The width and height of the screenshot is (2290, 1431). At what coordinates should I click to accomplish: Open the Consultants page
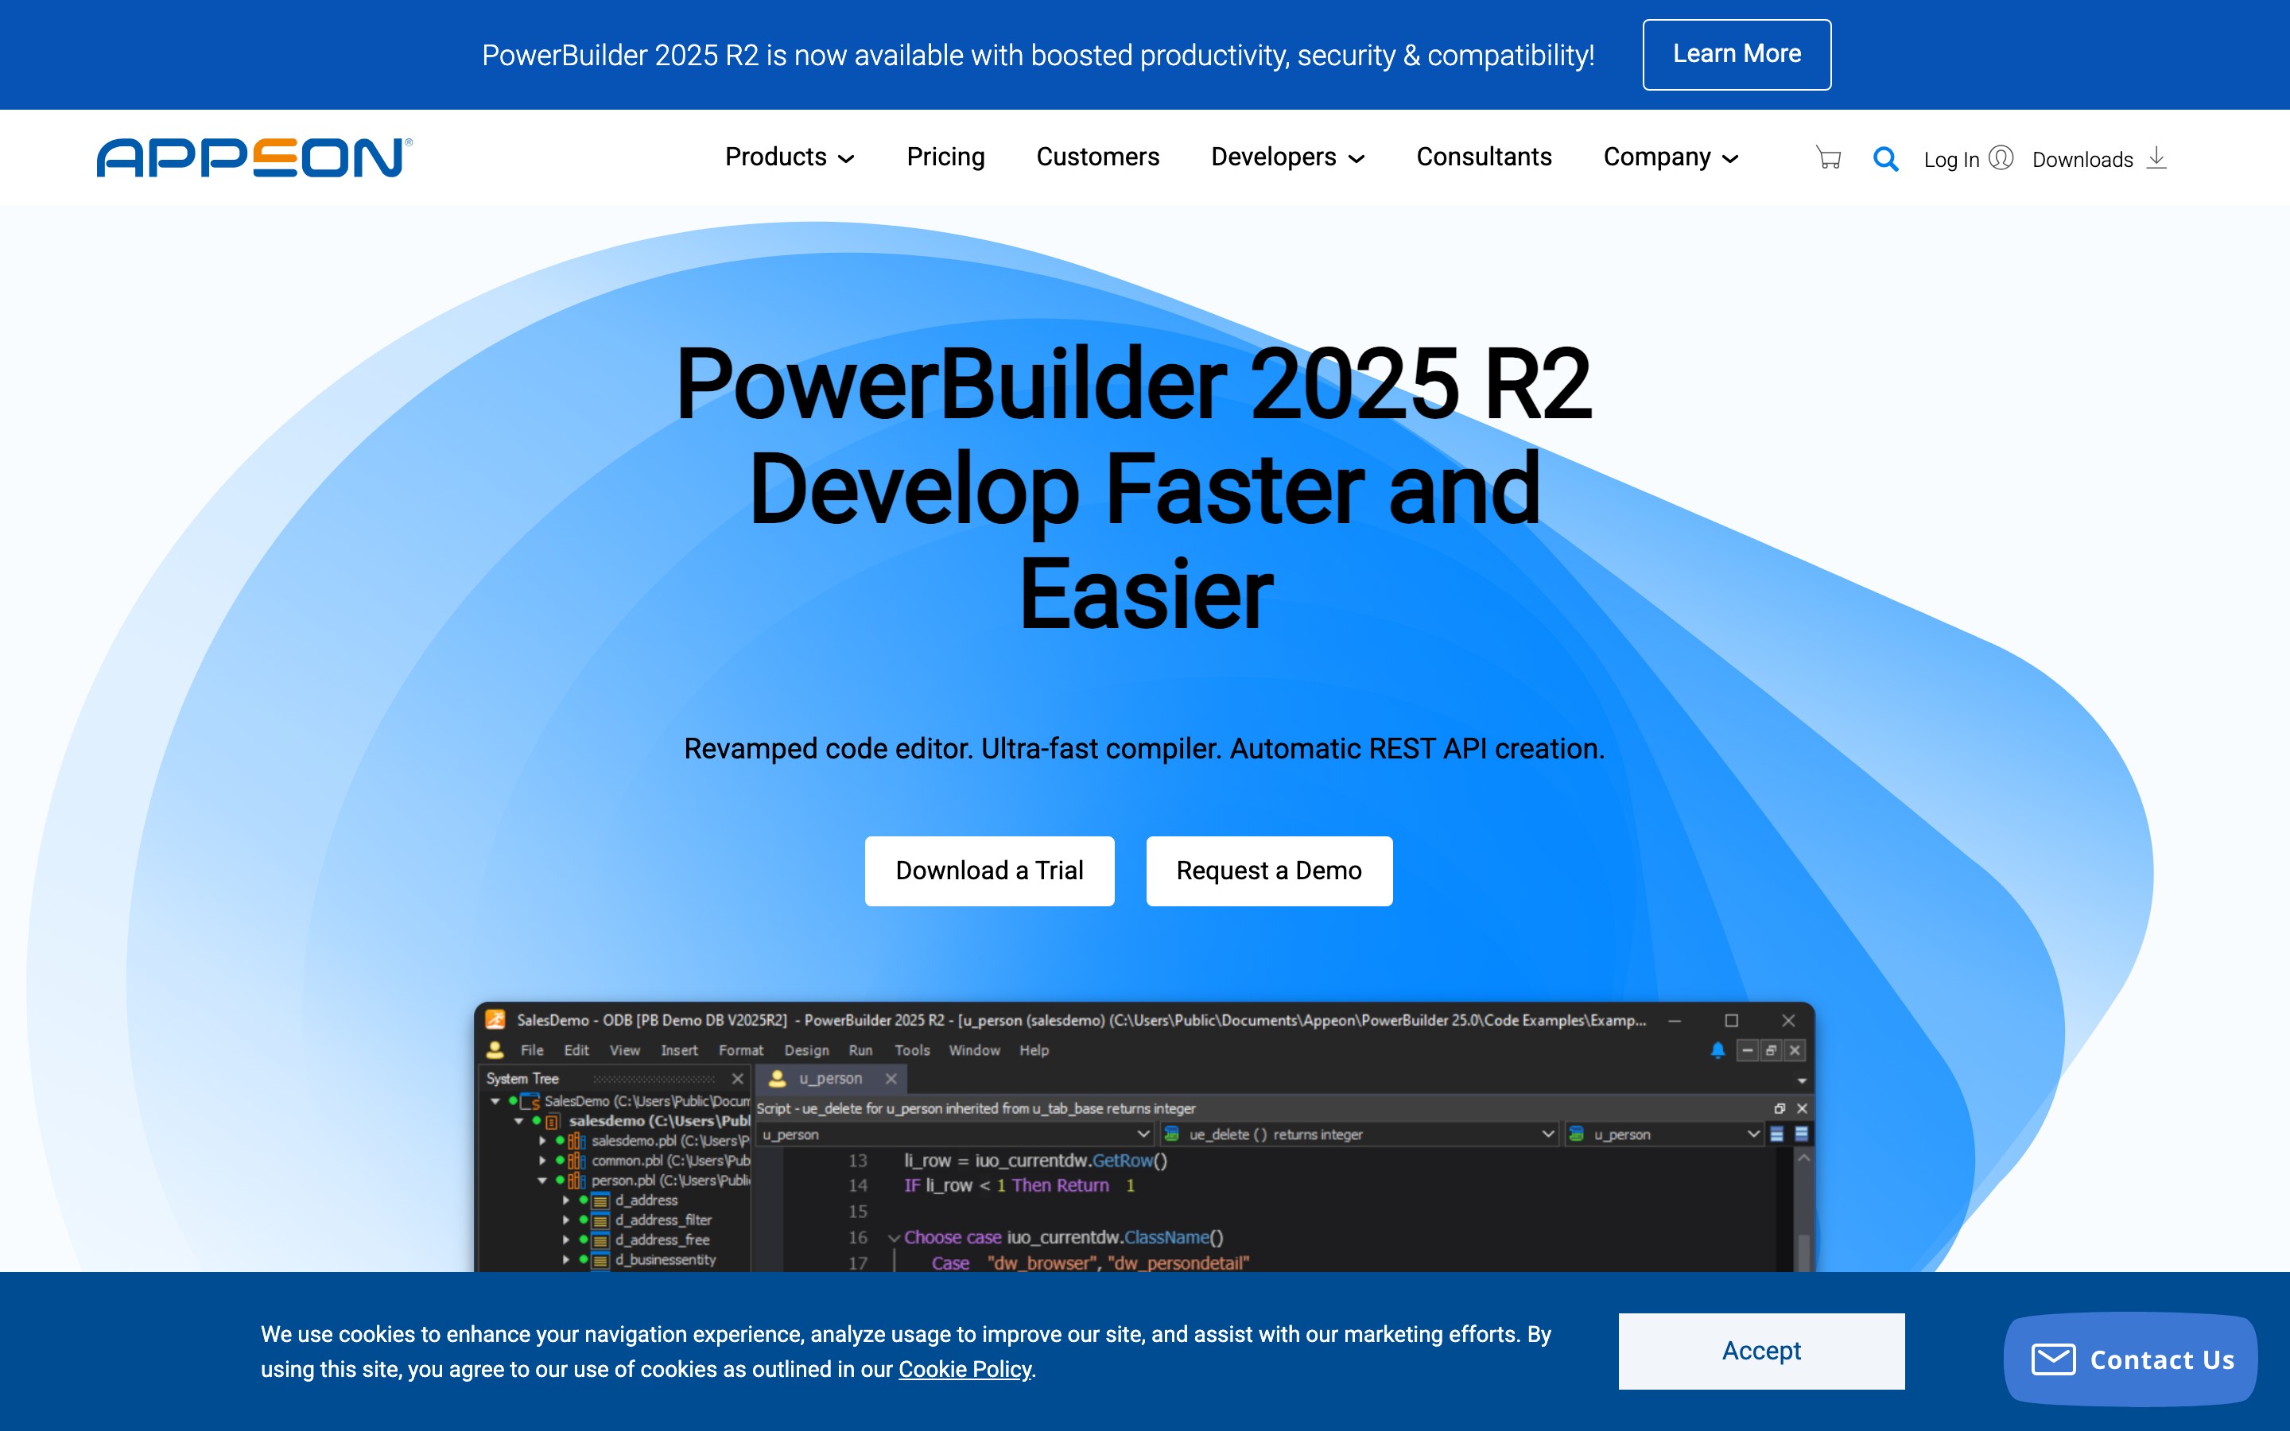point(1483,157)
